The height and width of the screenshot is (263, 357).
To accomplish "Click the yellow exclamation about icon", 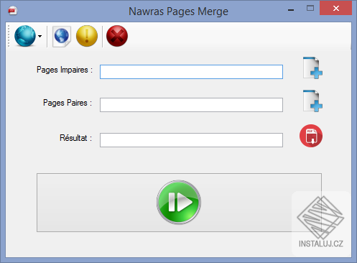I will (x=87, y=36).
